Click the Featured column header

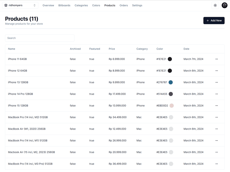(x=95, y=49)
